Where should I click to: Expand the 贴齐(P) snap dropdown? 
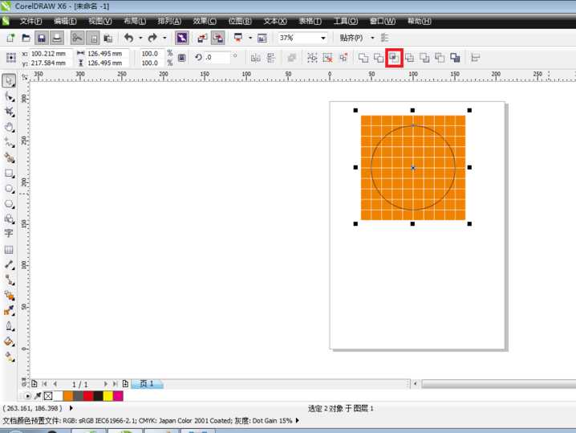click(372, 38)
